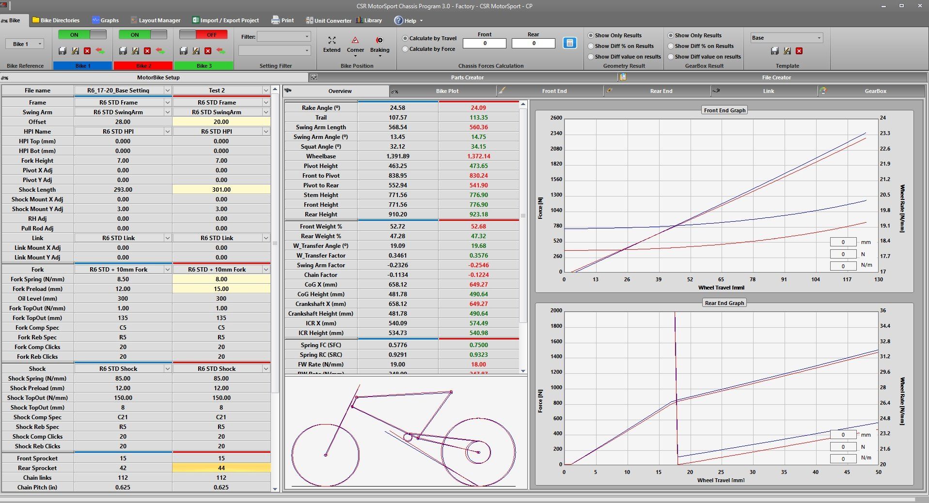Click the results table scrollbar down arrow
929x503 pixels.
tap(523, 371)
